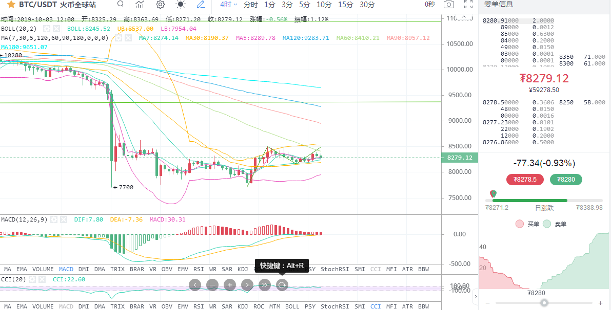Click the 8280.91 order book row

click(x=519, y=20)
